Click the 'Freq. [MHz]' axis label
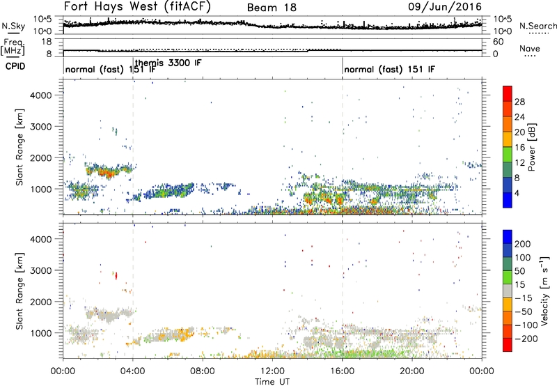The height and width of the screenshot is (386, 557). pyautogui.click(x=13, y=47)
